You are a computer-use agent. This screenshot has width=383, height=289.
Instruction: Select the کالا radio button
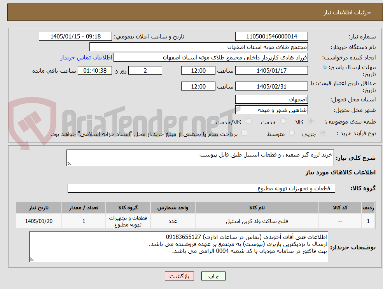coord(311,121)
